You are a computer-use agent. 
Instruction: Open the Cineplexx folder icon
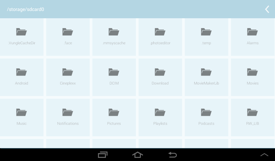coord(68,72)
